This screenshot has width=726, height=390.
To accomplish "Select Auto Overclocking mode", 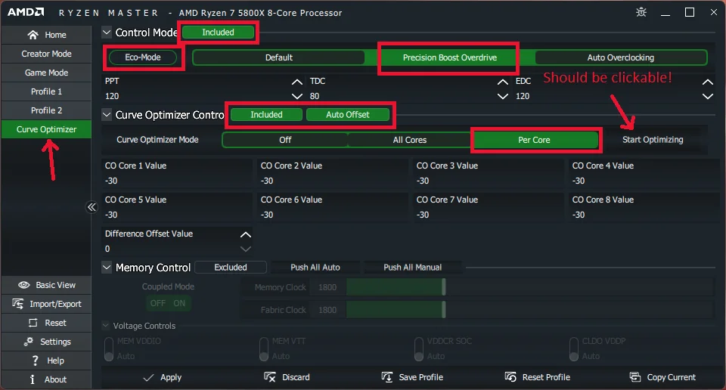I will click(x=620, y=57).
